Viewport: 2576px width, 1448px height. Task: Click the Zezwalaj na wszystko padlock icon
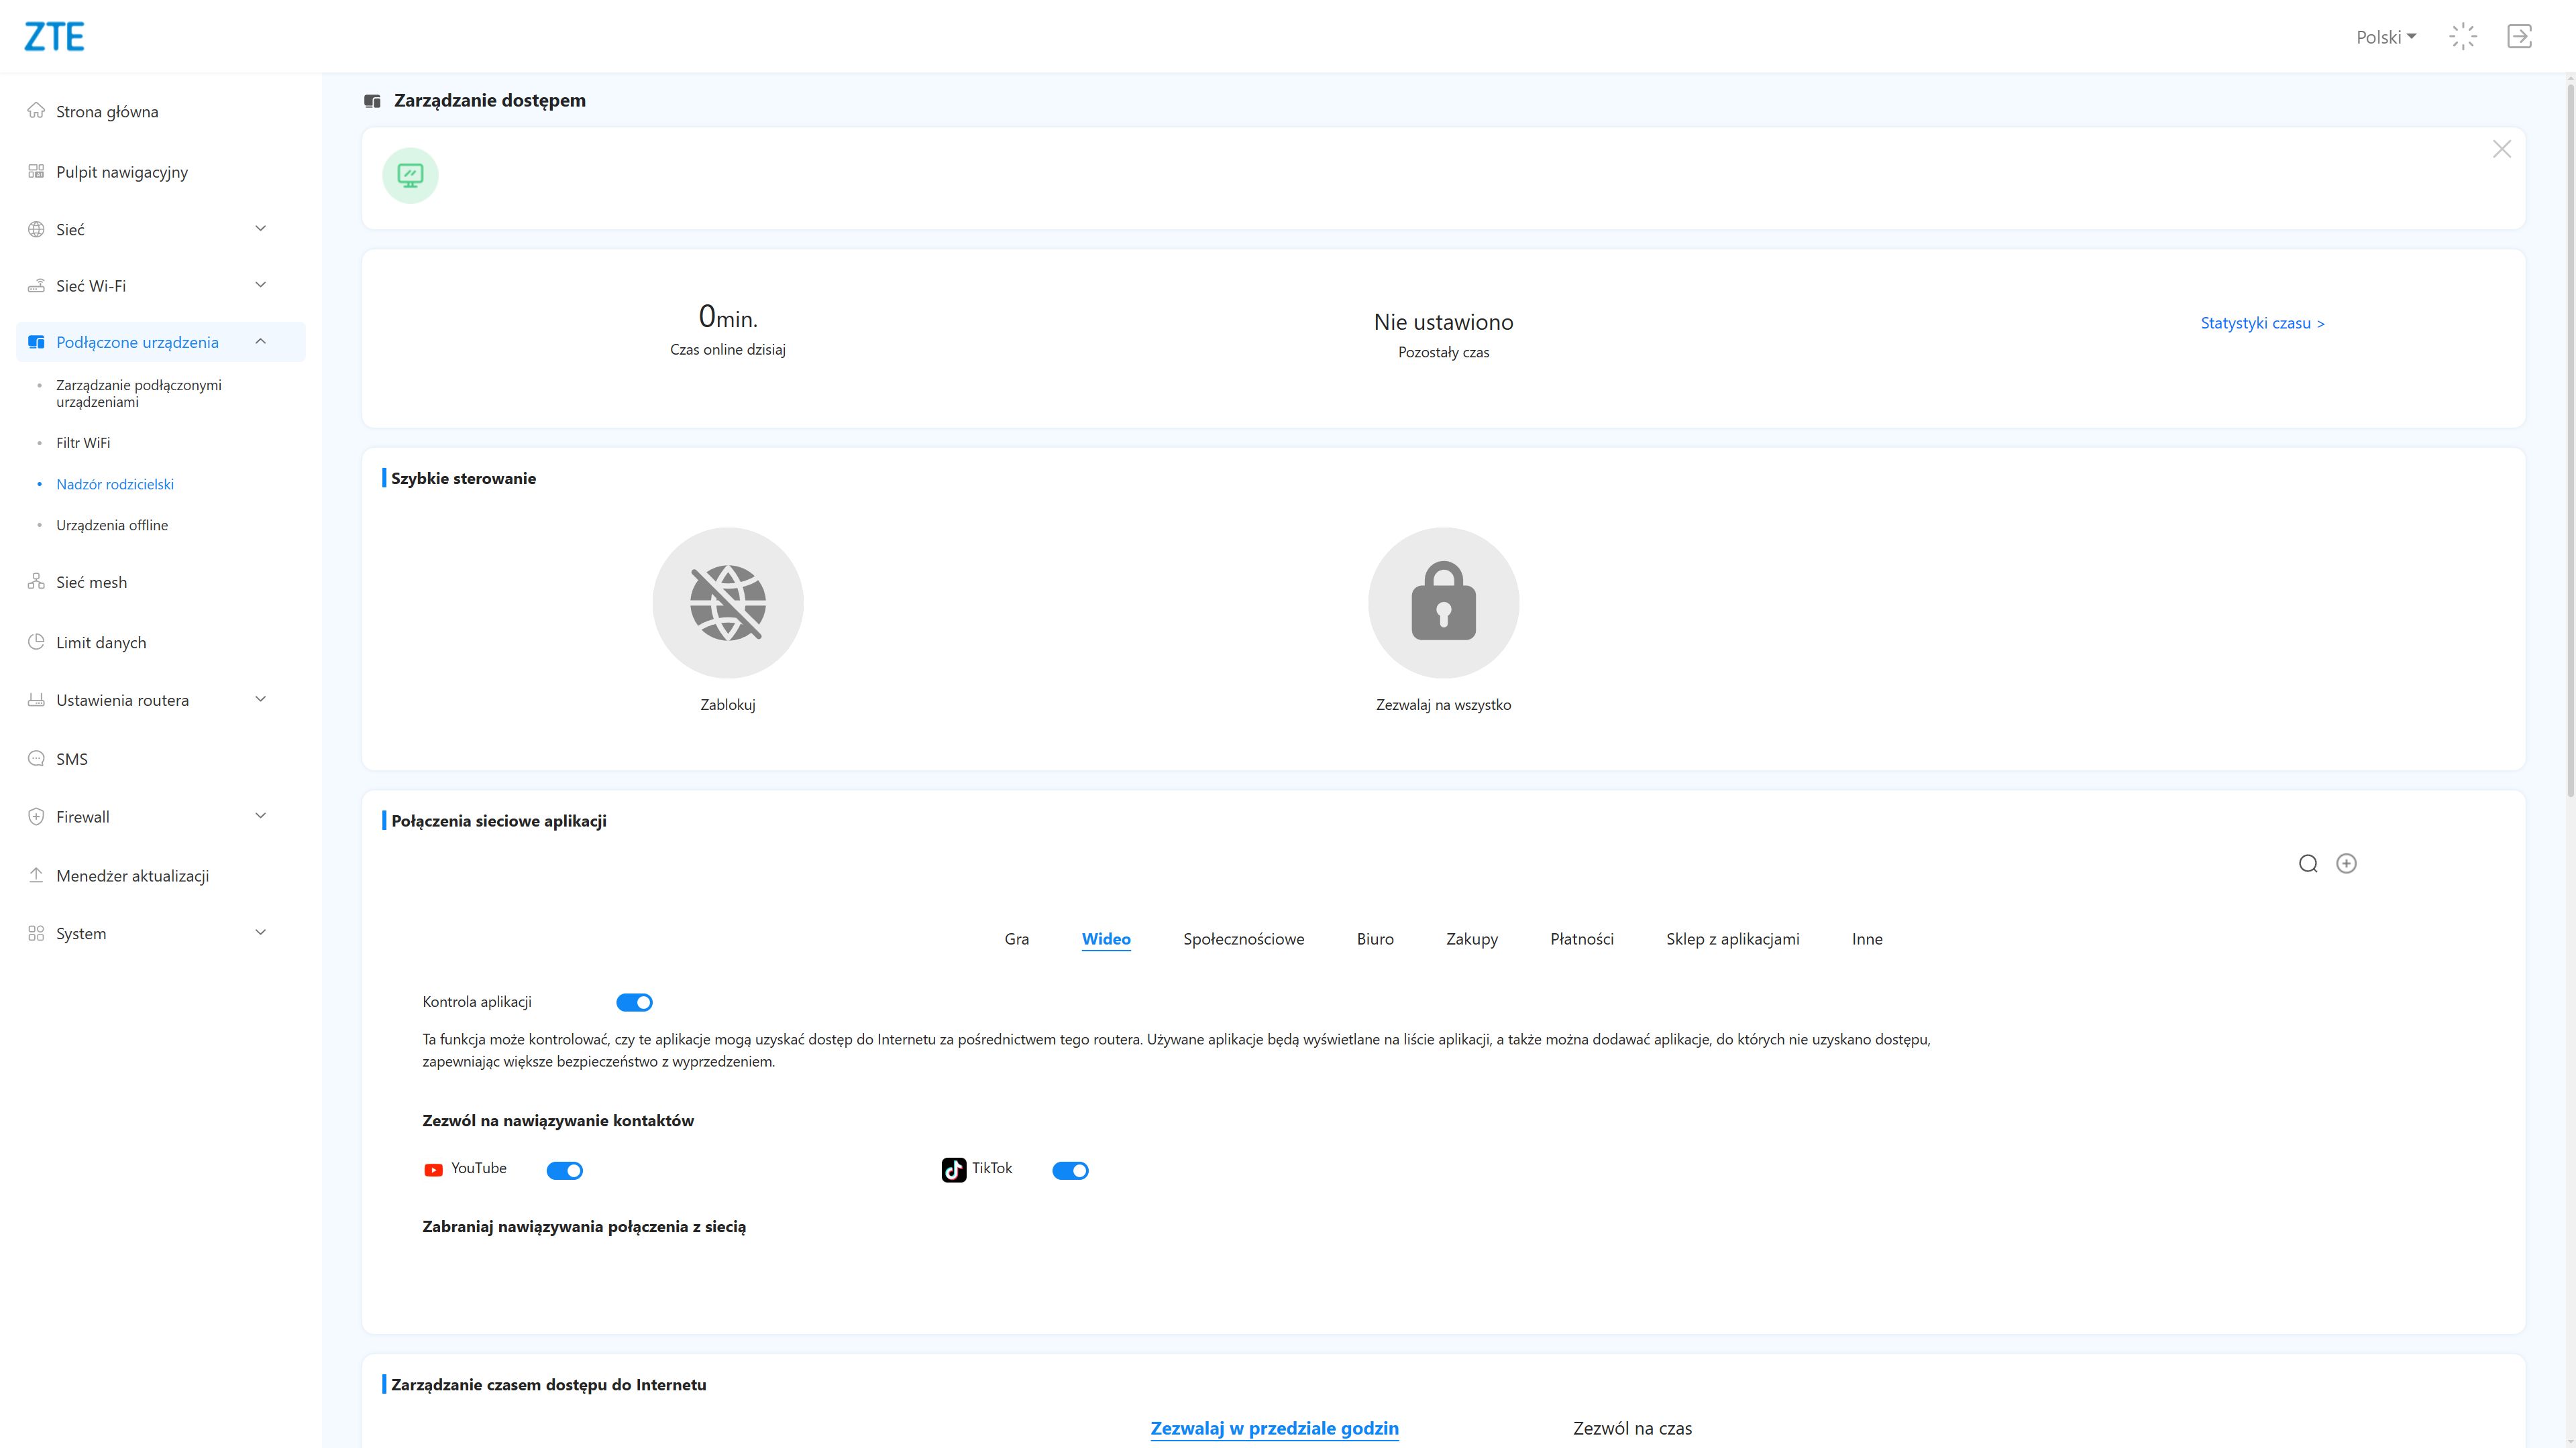(x=1443, y=603)
